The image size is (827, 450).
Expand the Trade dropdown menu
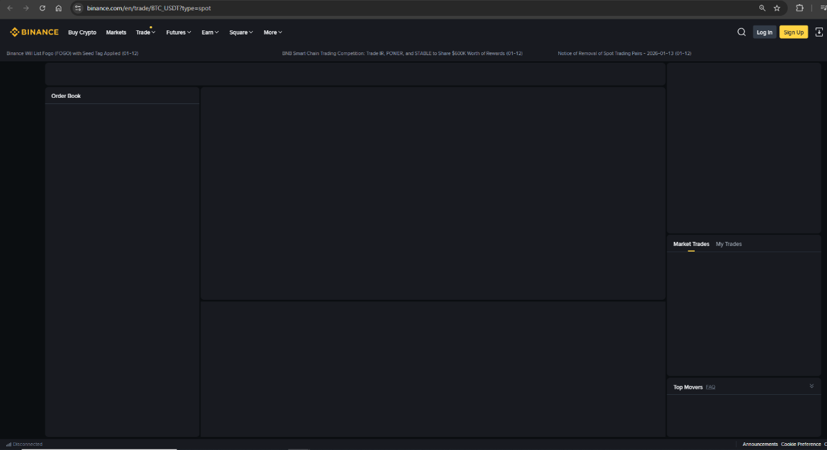coord(145,32)
